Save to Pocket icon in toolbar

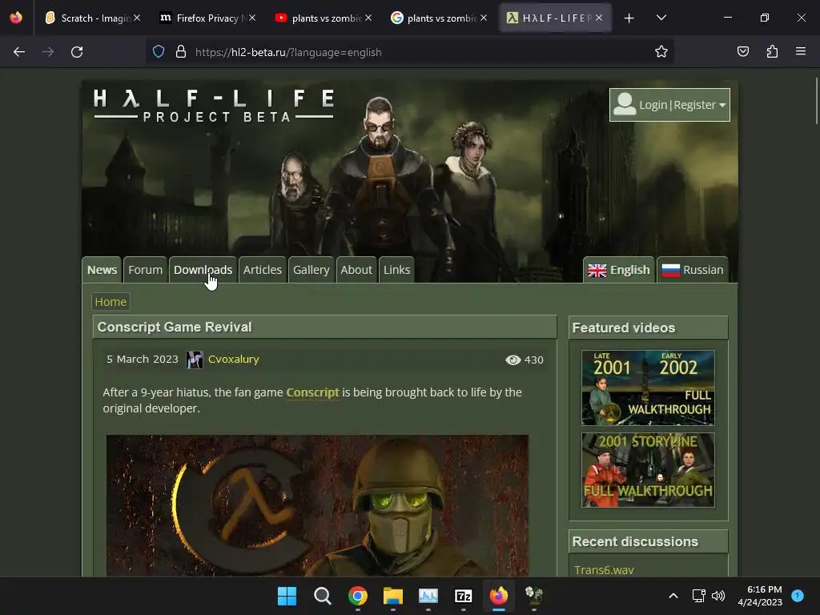coord(742,52)
